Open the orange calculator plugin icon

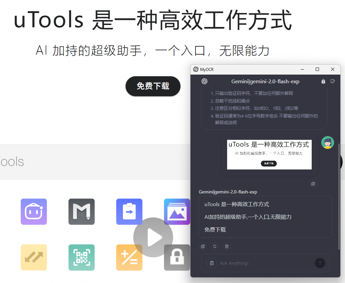[x=129, y=257]
